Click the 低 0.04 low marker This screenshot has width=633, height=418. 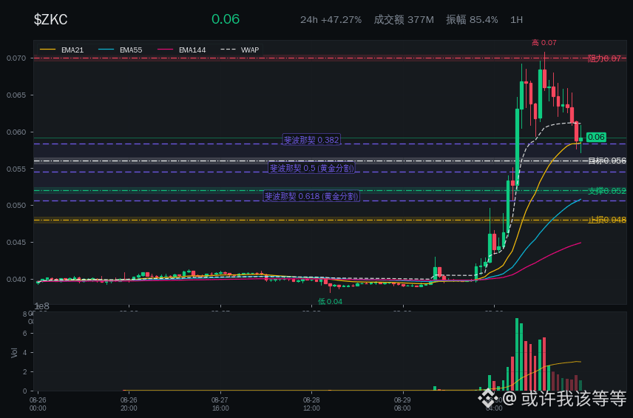330,301
